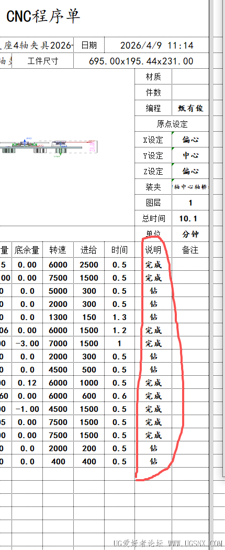The width and height of the screenshot is (225, 550).
Task: Select the 4500 speed in the -1.00 row
Action: tap(58, 409)
